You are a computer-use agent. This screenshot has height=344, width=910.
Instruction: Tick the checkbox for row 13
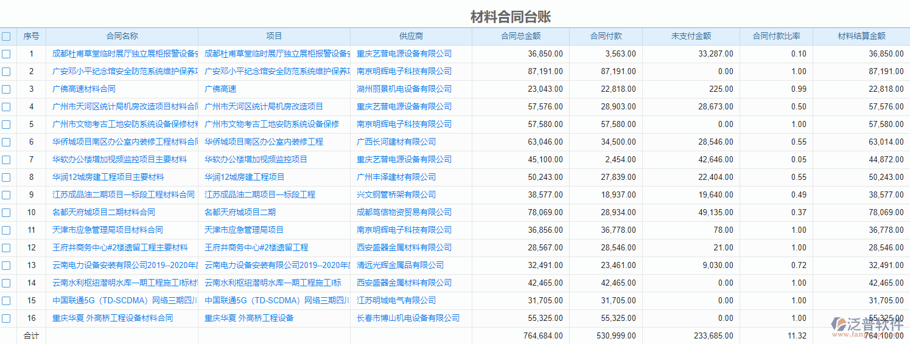click(6, 266)
